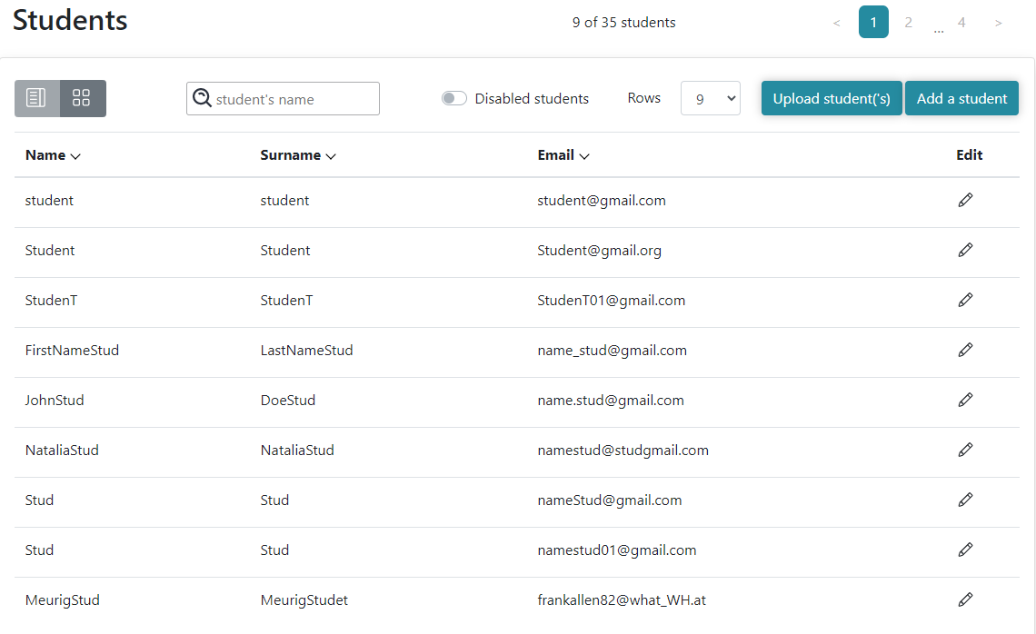This screenshot has height=634, width=1036.
Task: Click the Students page heading
Action: point(70,21)
